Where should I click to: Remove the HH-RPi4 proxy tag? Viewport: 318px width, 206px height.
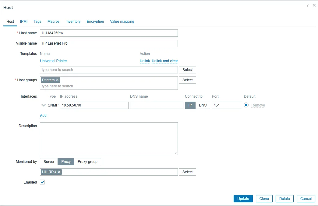pyautogui.click(x=59, y=172)
